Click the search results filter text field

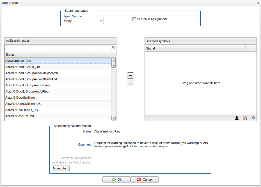pyautogui.click(x=58, y=48)
